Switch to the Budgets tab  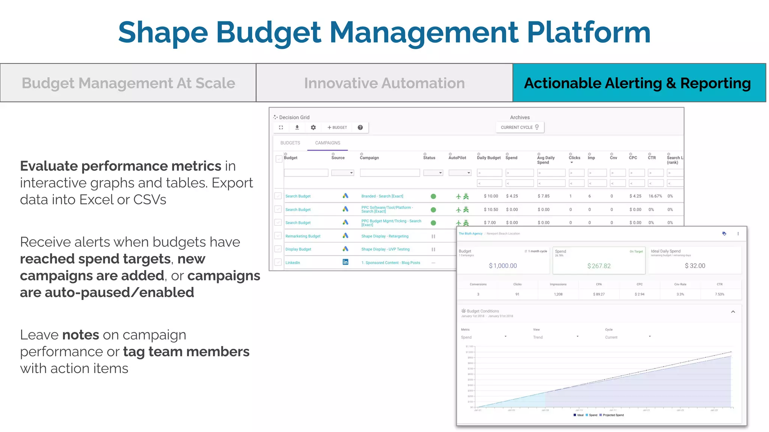click(x=290, y=143)
